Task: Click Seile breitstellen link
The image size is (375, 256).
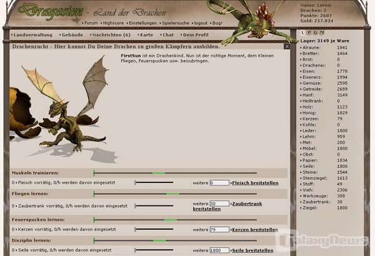Action: pyautogui.click(x=252, y=250)
